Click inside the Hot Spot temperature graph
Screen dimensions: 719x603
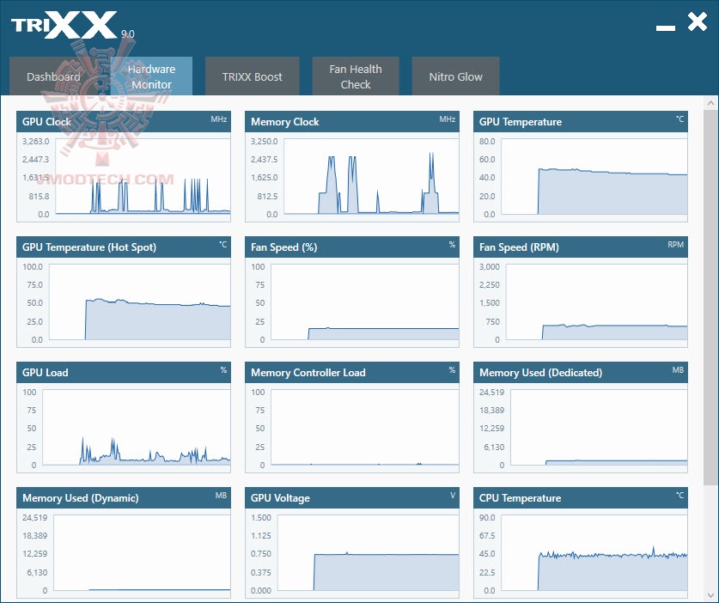(139, 301)
